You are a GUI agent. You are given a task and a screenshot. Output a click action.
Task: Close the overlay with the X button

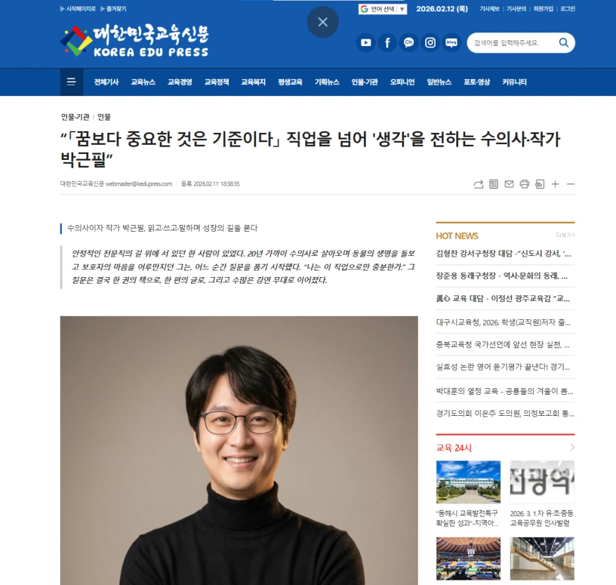click(x=323, y=22)
